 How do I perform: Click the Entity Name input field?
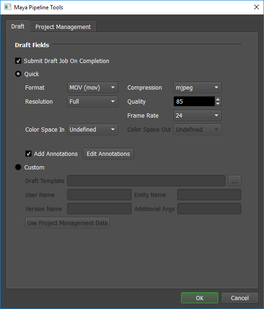(209, 195)
